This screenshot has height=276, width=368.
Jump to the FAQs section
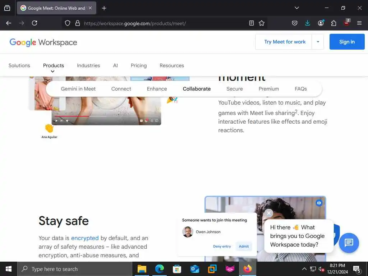(x=301, y=89)
